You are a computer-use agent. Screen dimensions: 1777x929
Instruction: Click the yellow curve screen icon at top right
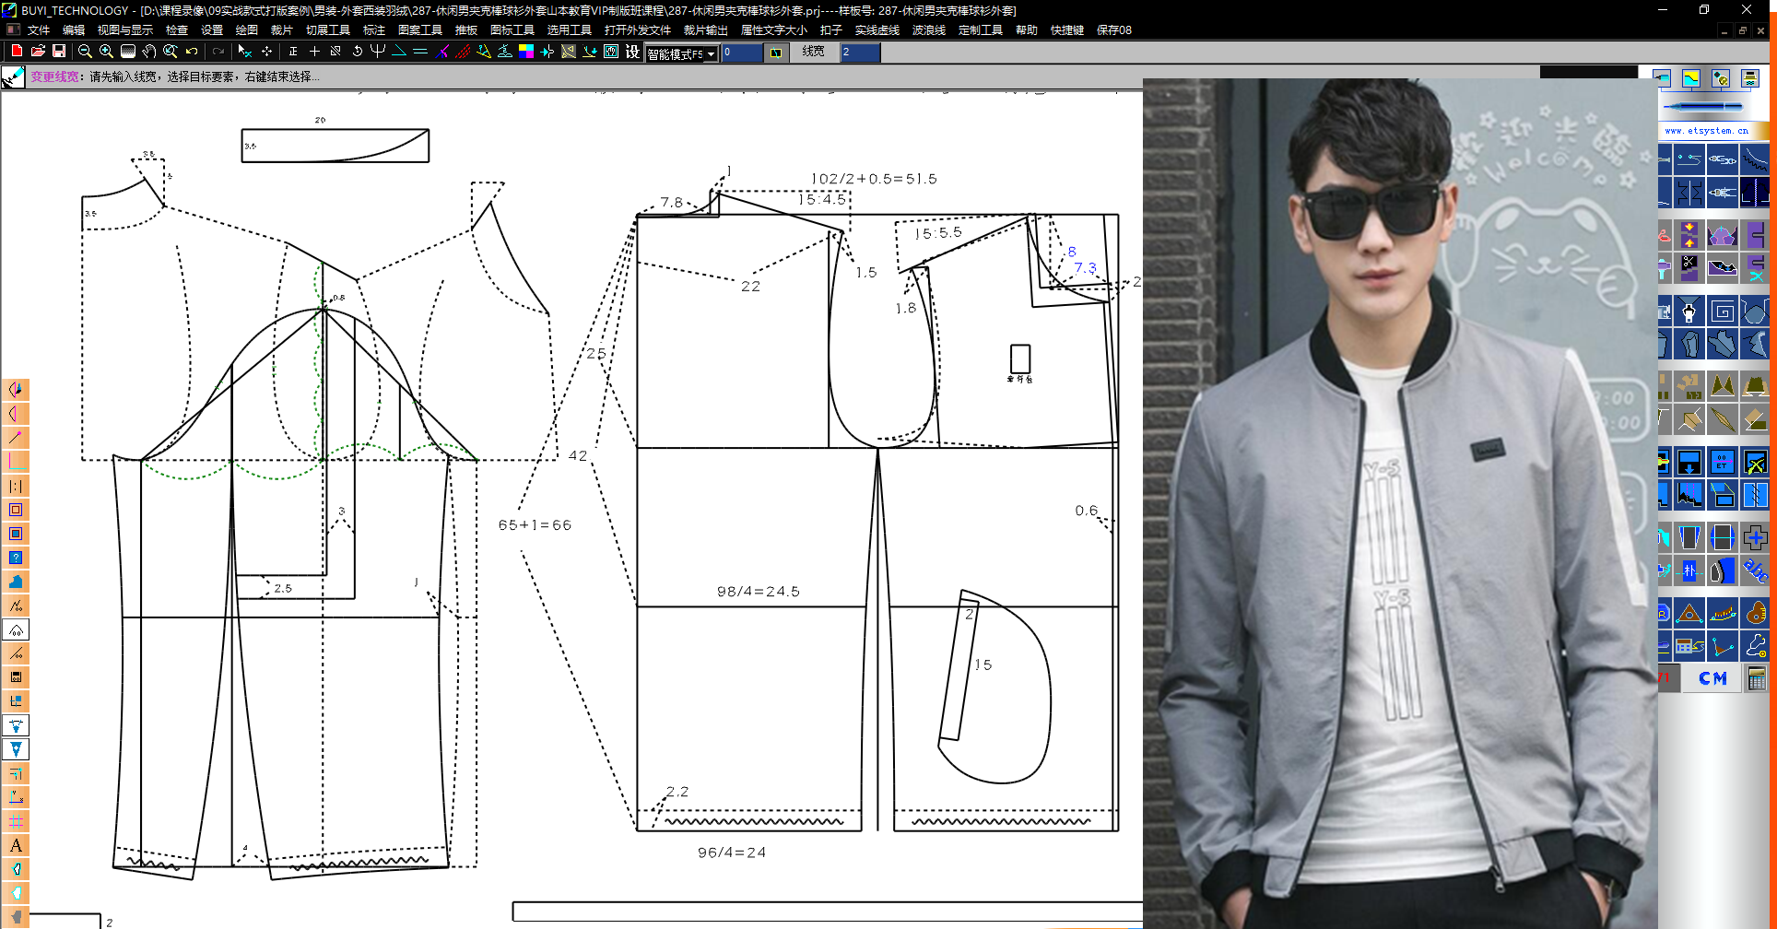point(1690,79)
